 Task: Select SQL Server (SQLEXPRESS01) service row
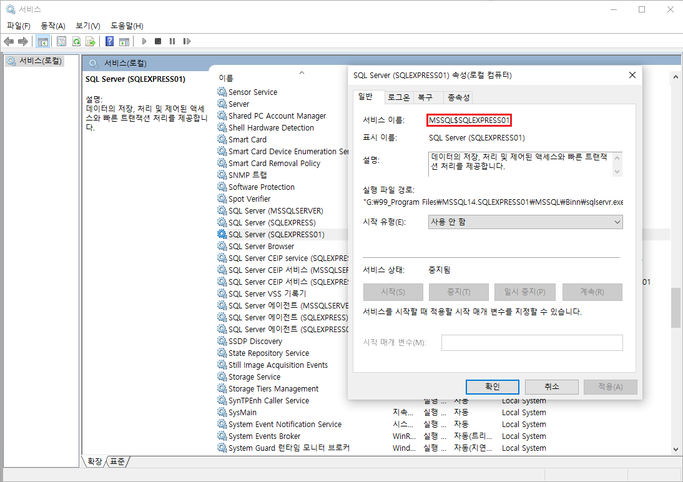[x=276, y=235]
